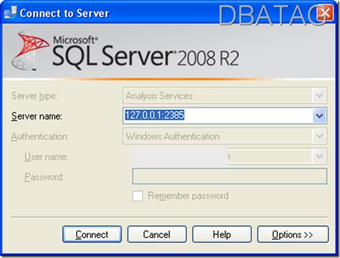This screenshot has height=258, width=340.
Task: Click the Connect to Server title text
Action: tap(64, 13)
